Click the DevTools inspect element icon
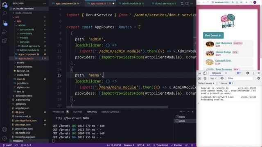This screenshot has height=147, width=262. click(199, 73)
